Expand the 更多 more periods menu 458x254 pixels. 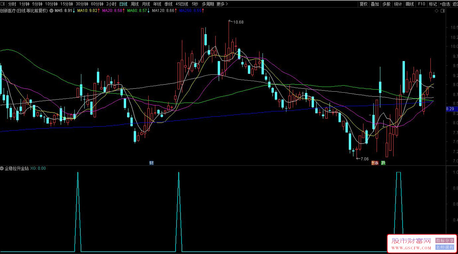coord(222,4)
